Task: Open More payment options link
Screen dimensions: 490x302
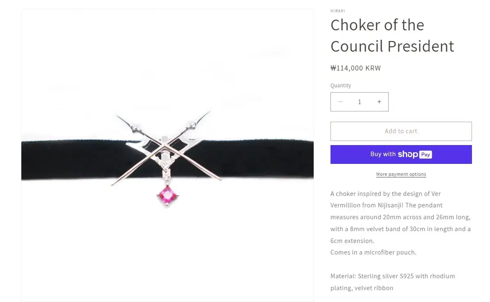Action: pyautogui.click(x=401, y=174)
